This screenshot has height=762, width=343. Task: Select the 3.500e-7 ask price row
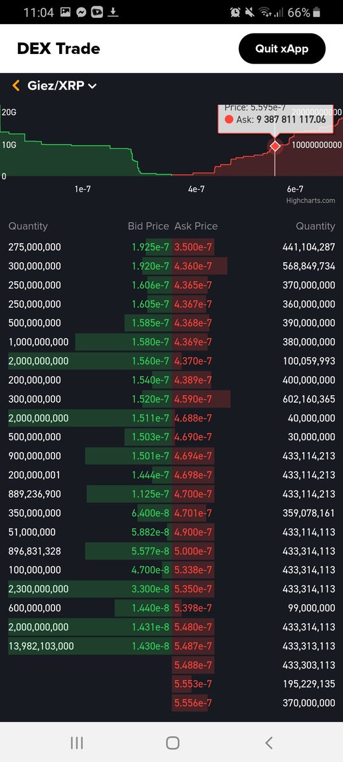pyautogui.click(x=254, y=247)
